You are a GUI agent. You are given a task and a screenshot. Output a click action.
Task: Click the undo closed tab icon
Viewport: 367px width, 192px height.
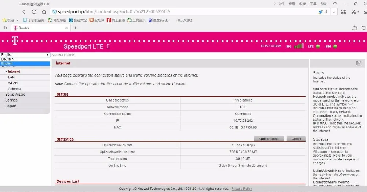[364, 28]
